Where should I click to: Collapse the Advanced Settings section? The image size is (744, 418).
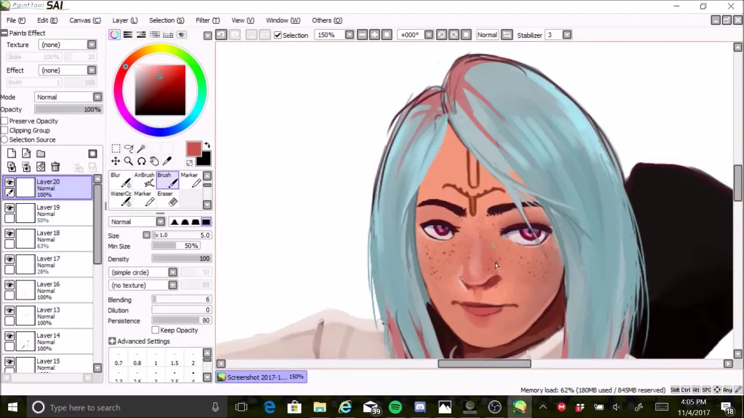(x=112, y=341)
